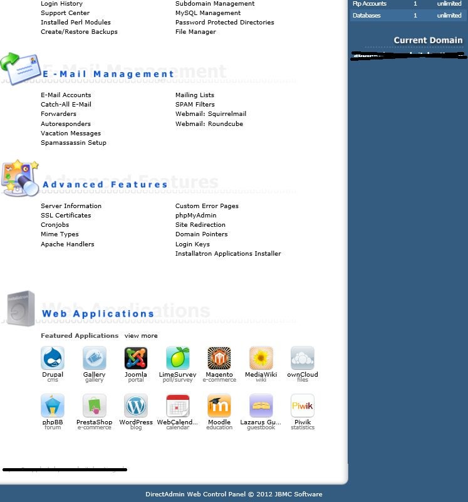Open Site Redirection
The height and width of the screenshot is (502, 468).
200,225
